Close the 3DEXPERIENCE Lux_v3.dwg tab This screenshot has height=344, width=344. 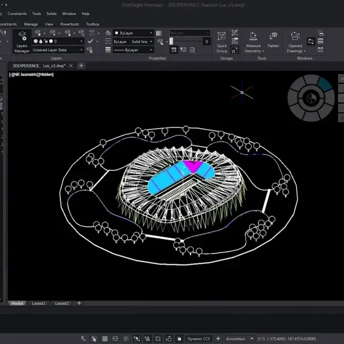coord(71,66)
